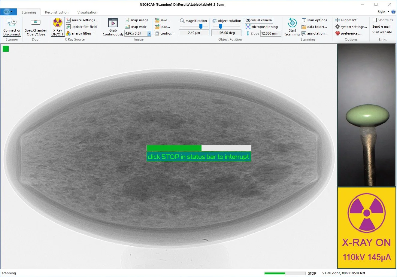
Task: Click the Start Scanning icon
Action: point(292,23)
